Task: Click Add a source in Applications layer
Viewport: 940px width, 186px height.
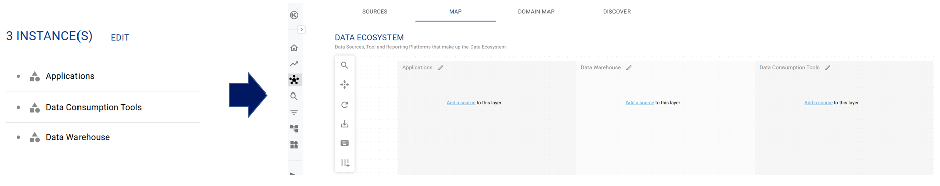Action: (461, 103)
